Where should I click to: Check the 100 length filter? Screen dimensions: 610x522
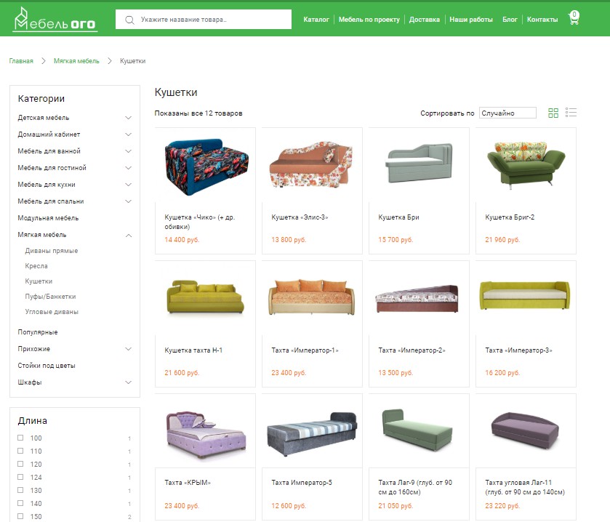click(x=20, y=438)
